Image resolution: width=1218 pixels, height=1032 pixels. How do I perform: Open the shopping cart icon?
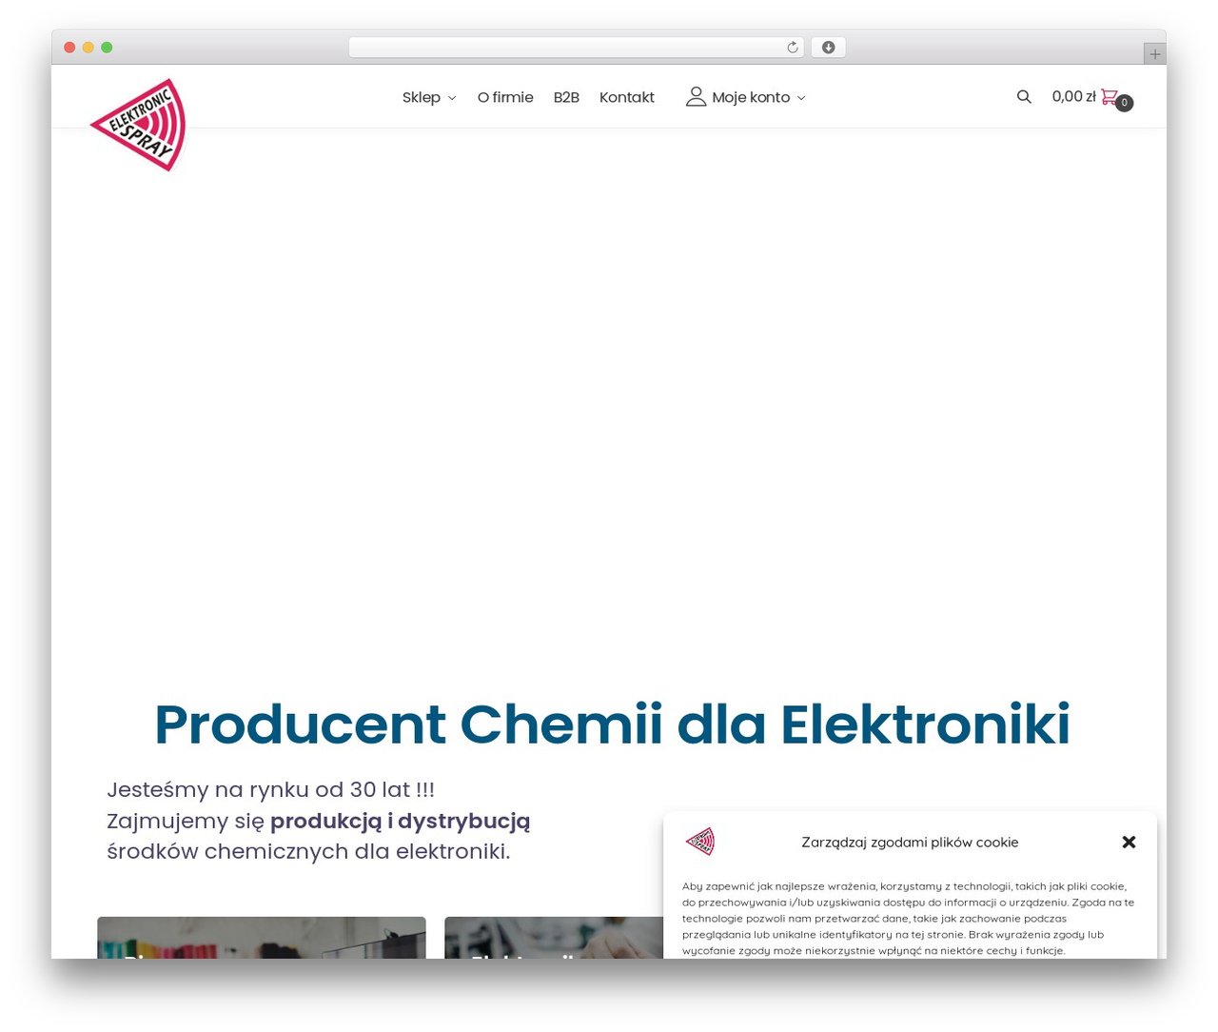tap(1110, 96)
